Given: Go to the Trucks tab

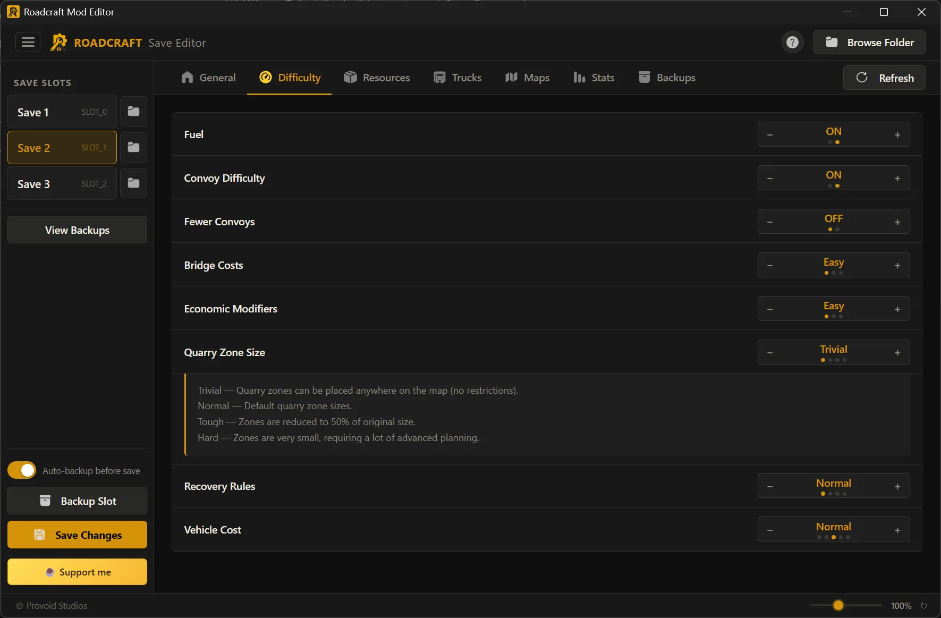Looking at the screenshot, I should pyautogui.click(x=457, y=78).
